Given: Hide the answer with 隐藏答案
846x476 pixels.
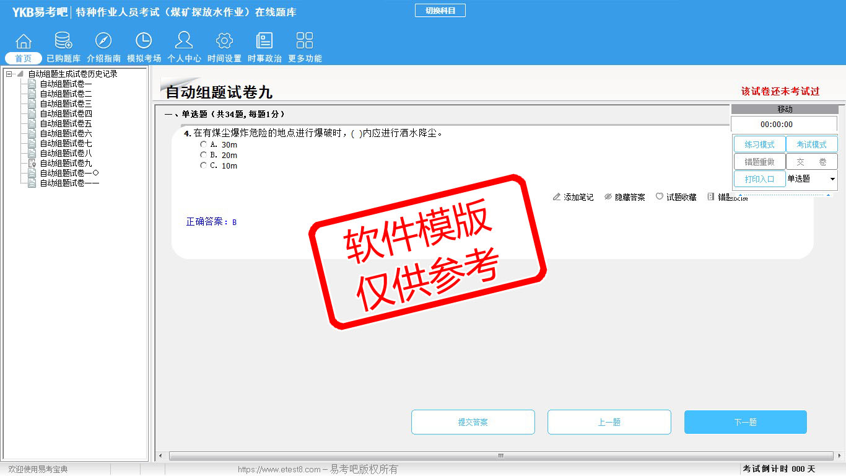Looking at the screenshot, I should click(625, 197).
